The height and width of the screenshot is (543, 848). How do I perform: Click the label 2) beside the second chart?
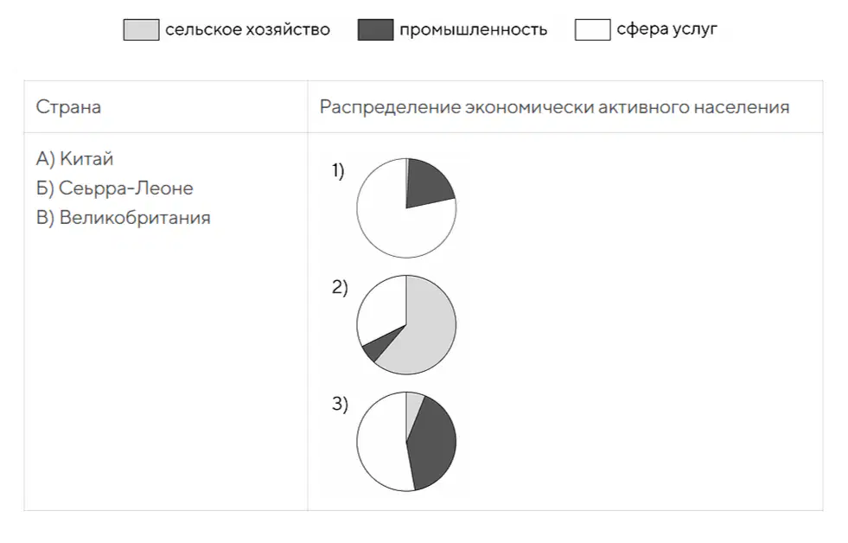340,287
